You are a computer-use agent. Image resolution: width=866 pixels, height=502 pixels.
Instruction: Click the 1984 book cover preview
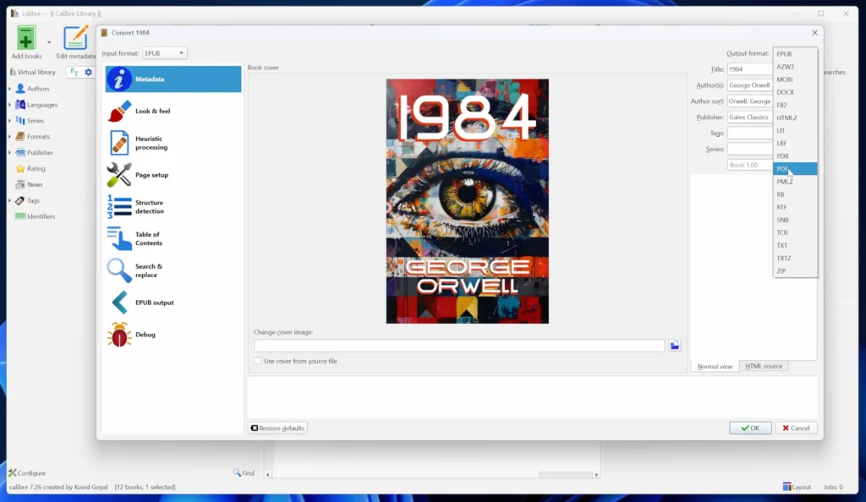point(467,201)
